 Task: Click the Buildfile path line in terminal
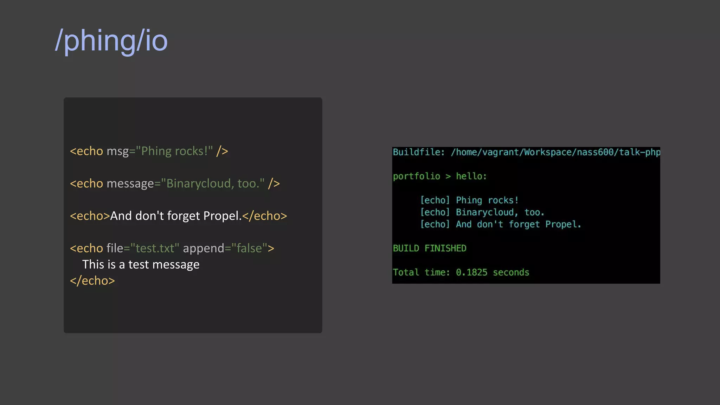tap(526, 152)
